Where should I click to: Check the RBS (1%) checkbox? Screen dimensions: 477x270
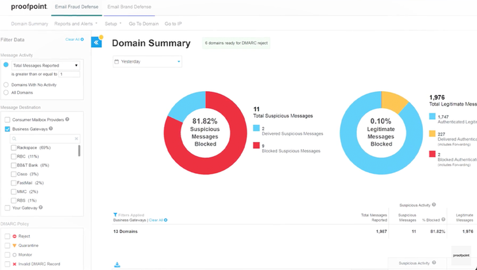[x=13, y=201]
